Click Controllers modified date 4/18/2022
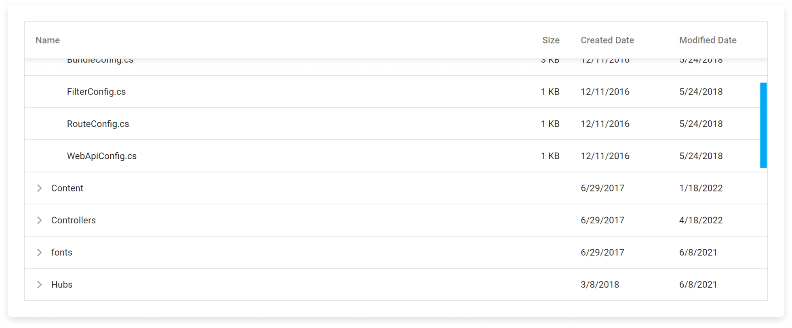 701,220
